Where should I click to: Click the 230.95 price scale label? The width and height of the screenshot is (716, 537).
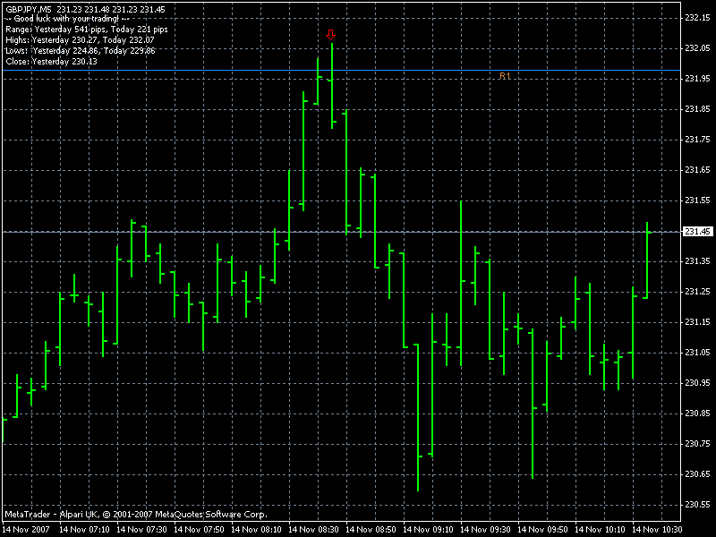[x=698, y=383]
